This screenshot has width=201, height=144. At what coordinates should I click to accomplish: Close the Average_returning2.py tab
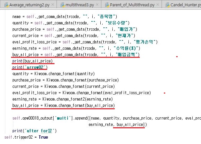[x=53, y=5]
